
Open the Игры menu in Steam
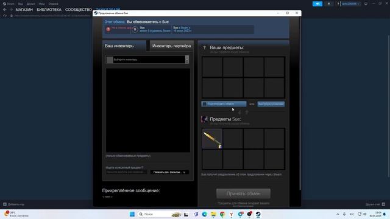point(41,4)
